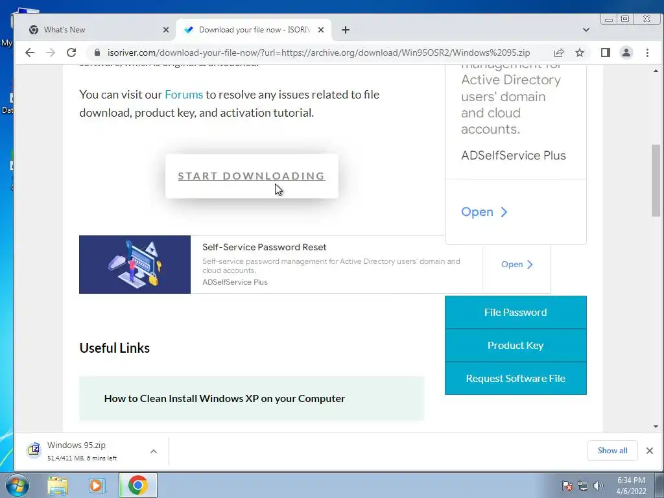The width and height of the screenshot is (664, 498).
Task: Bookmark this page with the star icon
Action: [x=580, y=53]
